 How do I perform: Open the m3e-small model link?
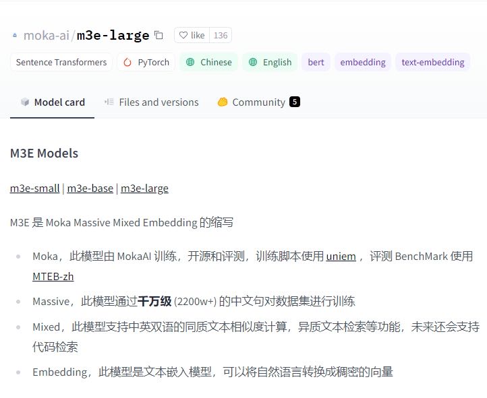(x=35, y=188)
